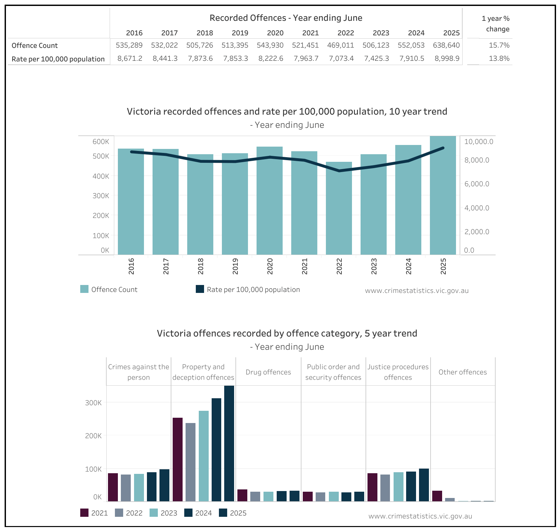Select the 15.7% one-year change value
Image resolution: width=560 pixels, height=531 pixels.
point(499,45)
